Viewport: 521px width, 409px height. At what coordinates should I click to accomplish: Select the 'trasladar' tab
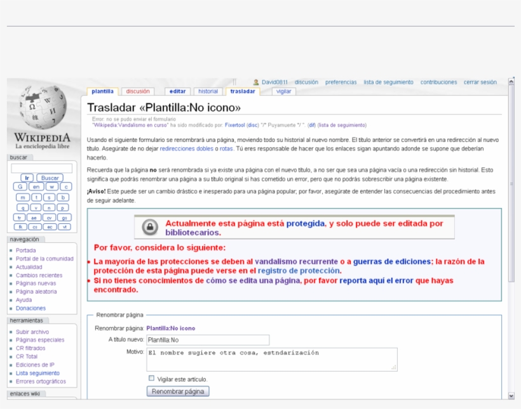click(243, 91)
